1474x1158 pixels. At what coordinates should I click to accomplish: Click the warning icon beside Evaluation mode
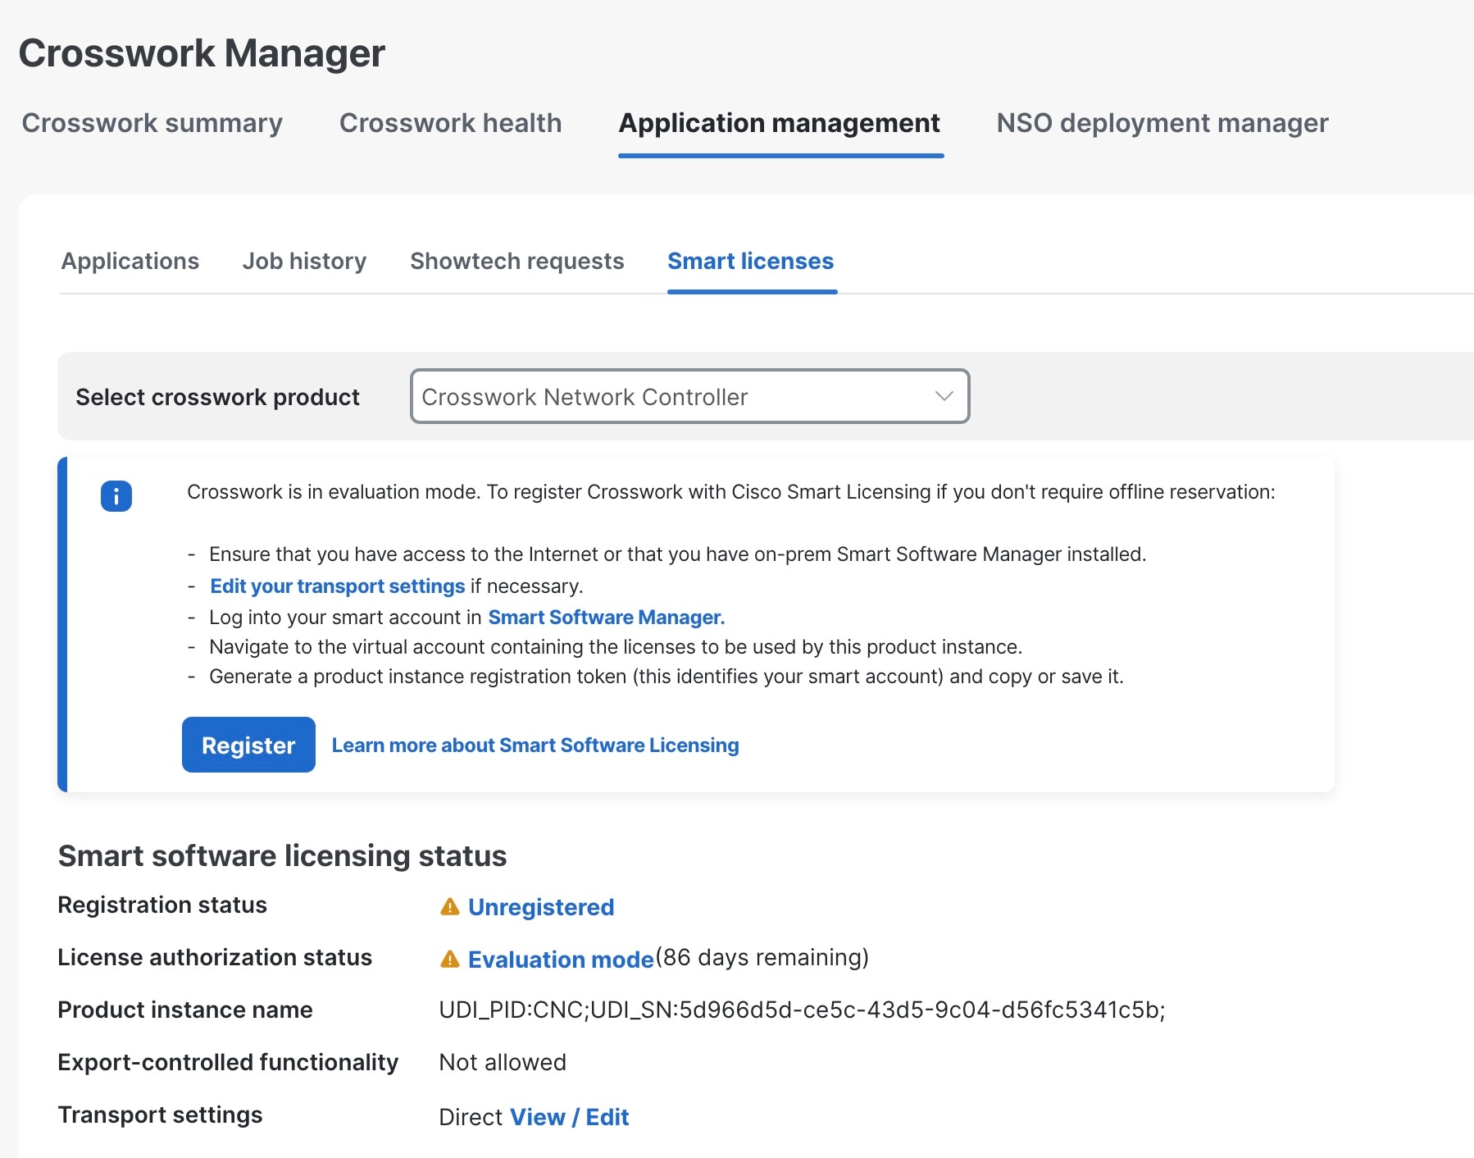point(449,959)
